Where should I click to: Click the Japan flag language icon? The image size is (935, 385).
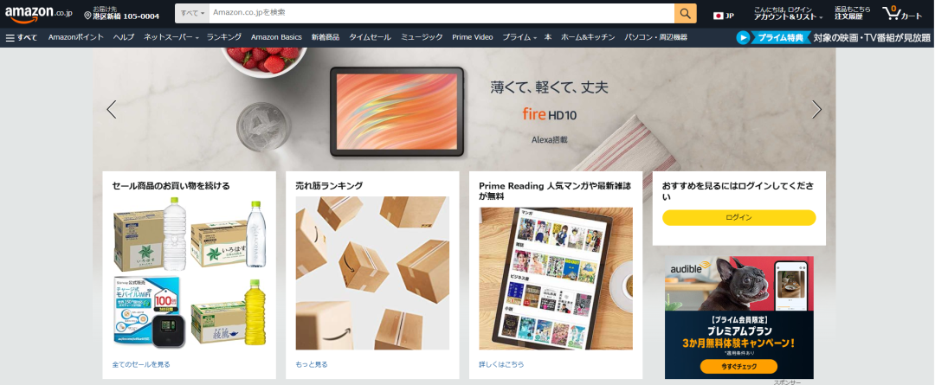[719, 16]
